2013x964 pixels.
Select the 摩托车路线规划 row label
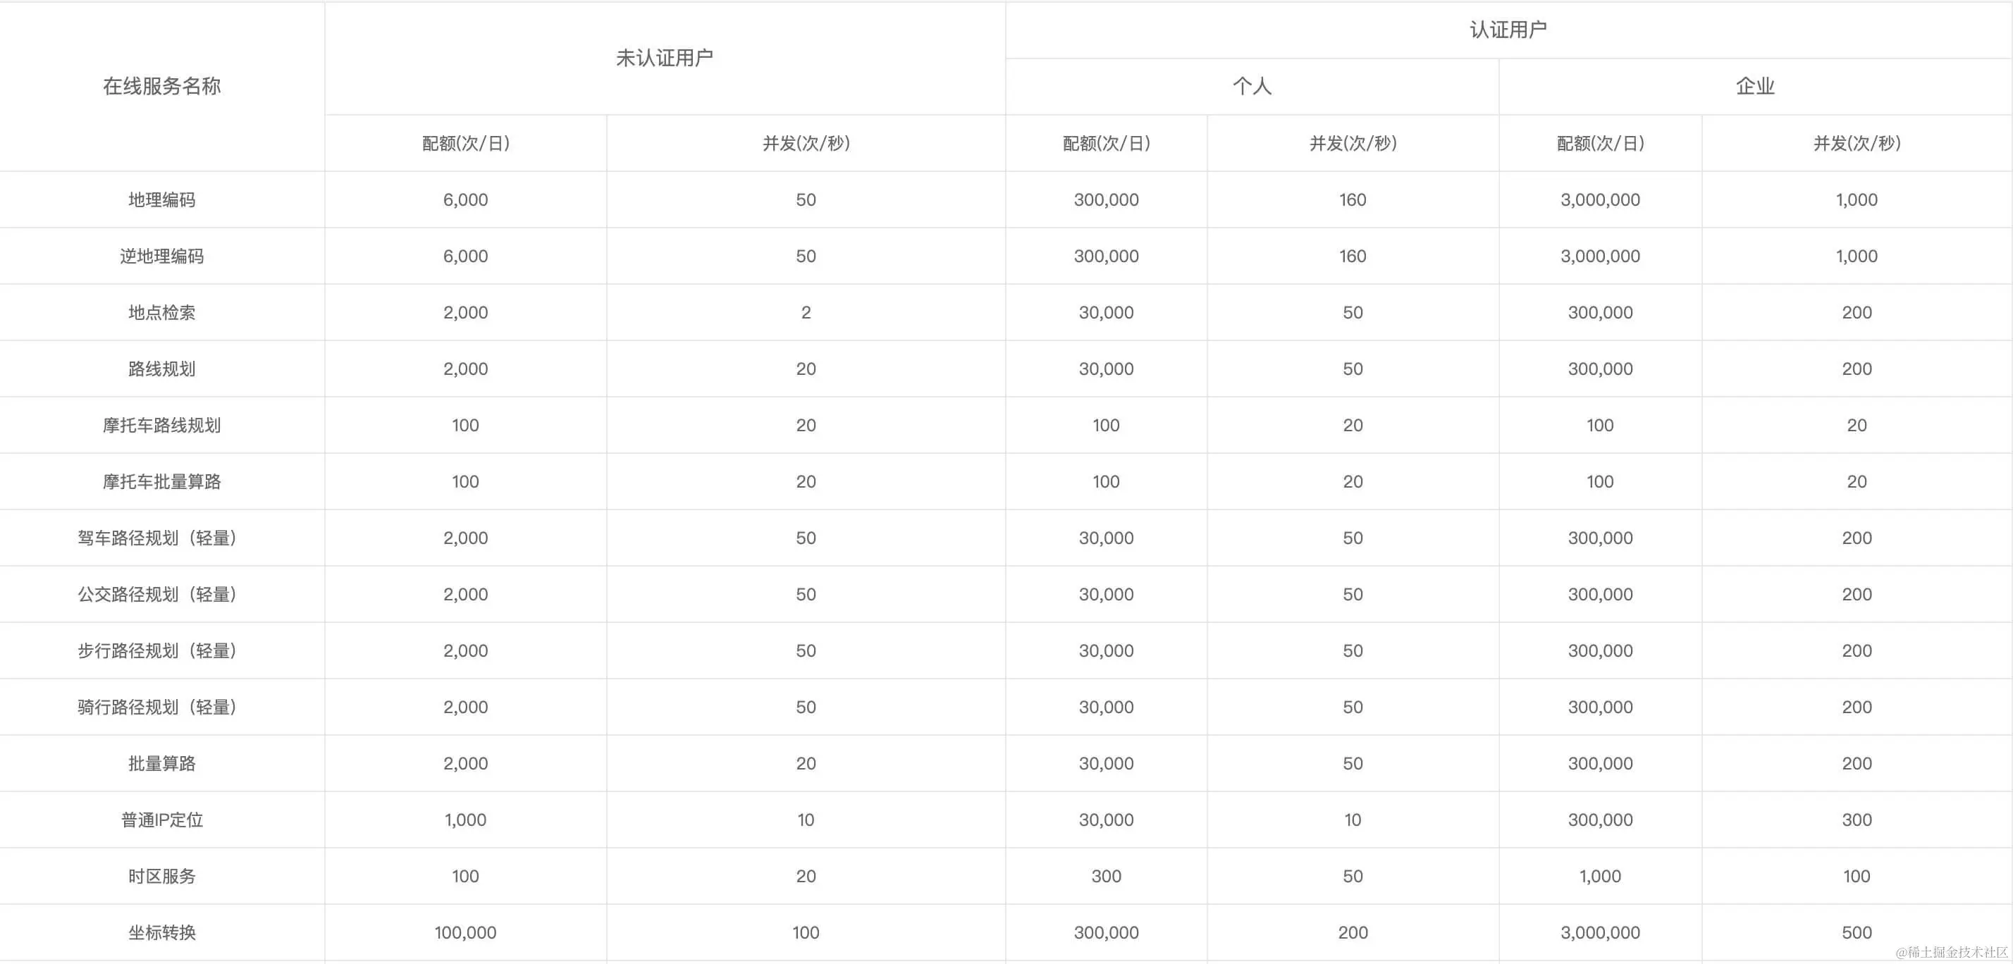(x=160, y=425)
